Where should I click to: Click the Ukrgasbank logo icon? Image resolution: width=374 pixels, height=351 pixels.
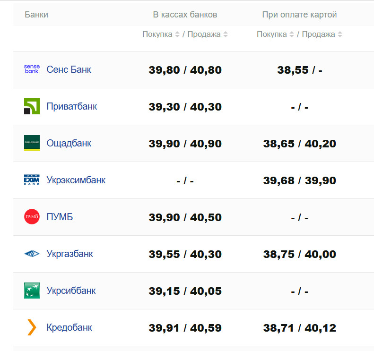[32, 254]
